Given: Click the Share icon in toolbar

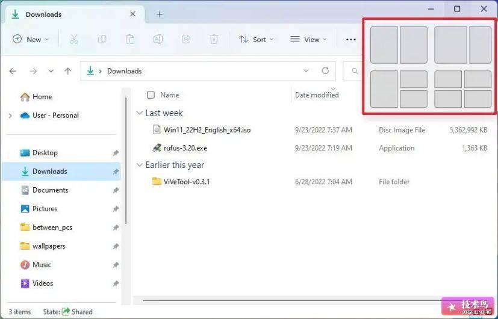Looking at the screenshot, I should pyautogui.click(x=186, y=39).
